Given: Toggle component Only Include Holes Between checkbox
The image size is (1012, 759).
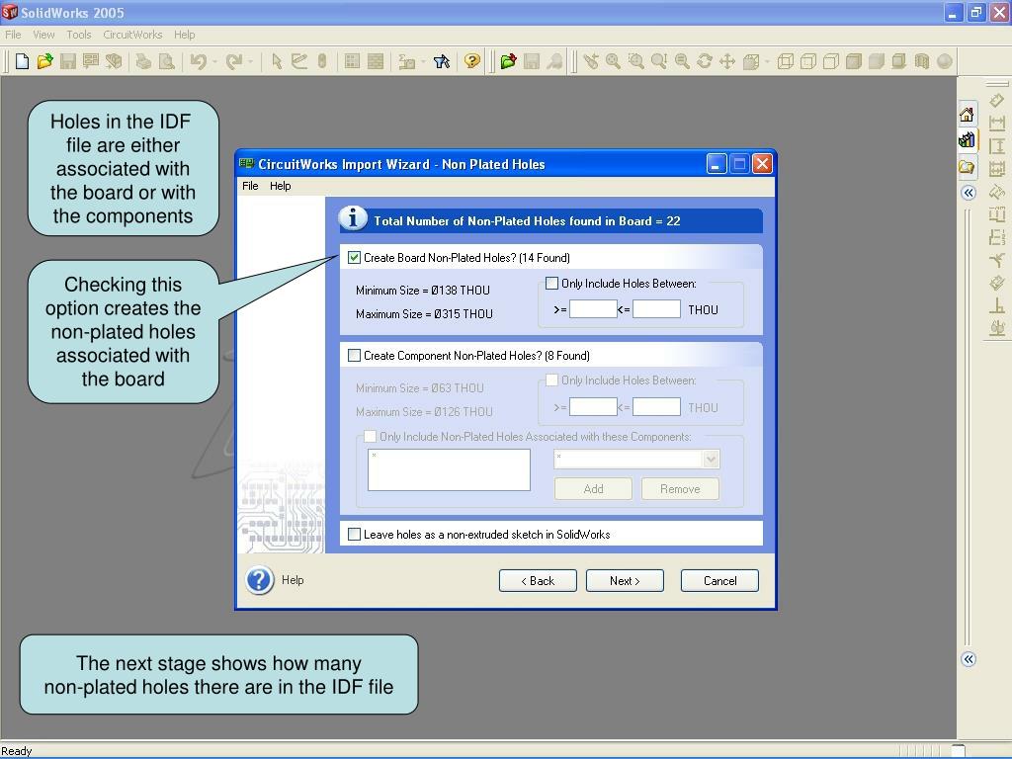Looking at the screenshot, I should 551,380.
